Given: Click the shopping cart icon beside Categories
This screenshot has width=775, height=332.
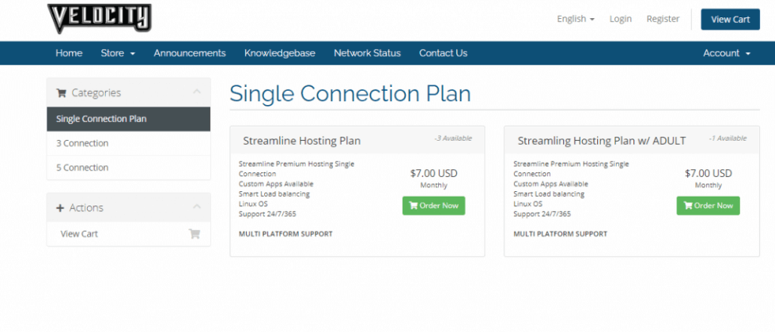Looking at the screenshot, I should click(x=61, y=92).
